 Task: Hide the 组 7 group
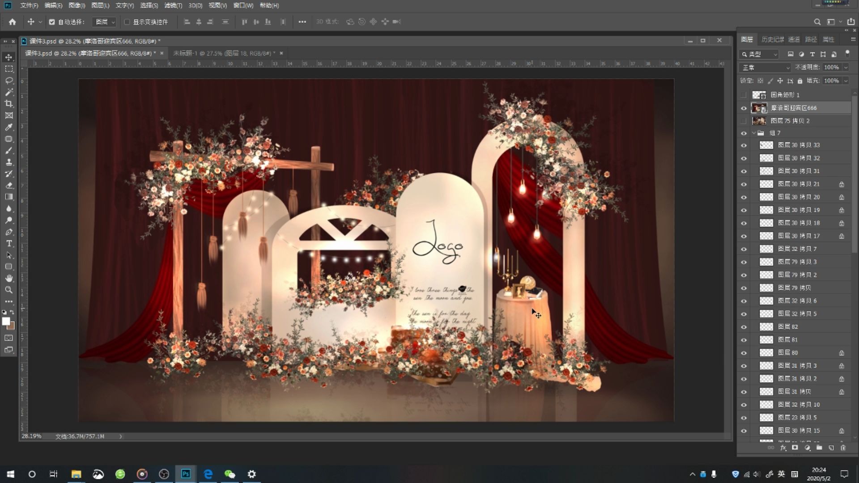pos(744,133)
